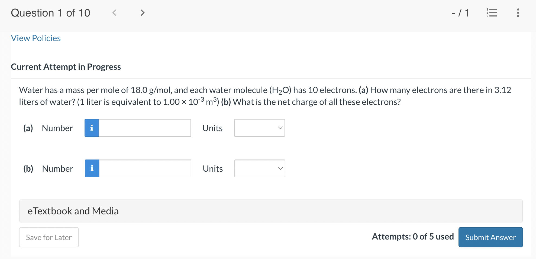The image size is (536, 259).
Task: Click the "Units" label for part (b)
Action: (x=213, y=169)
